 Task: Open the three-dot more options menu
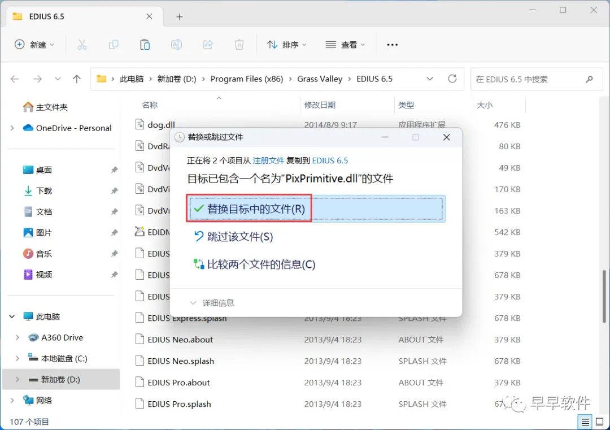pos(392,45)
